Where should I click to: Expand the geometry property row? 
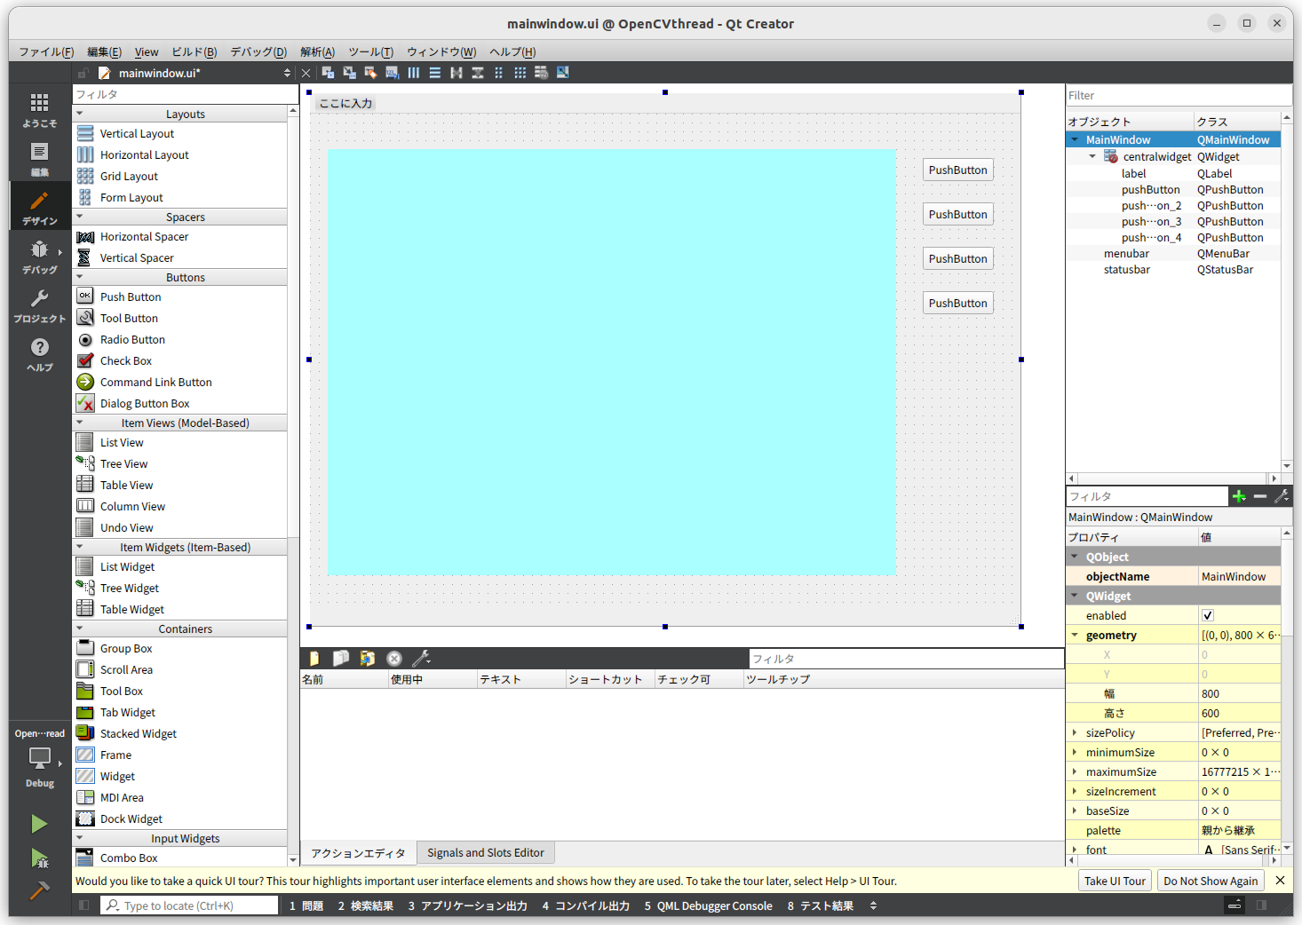click(x=1076, y=635)
